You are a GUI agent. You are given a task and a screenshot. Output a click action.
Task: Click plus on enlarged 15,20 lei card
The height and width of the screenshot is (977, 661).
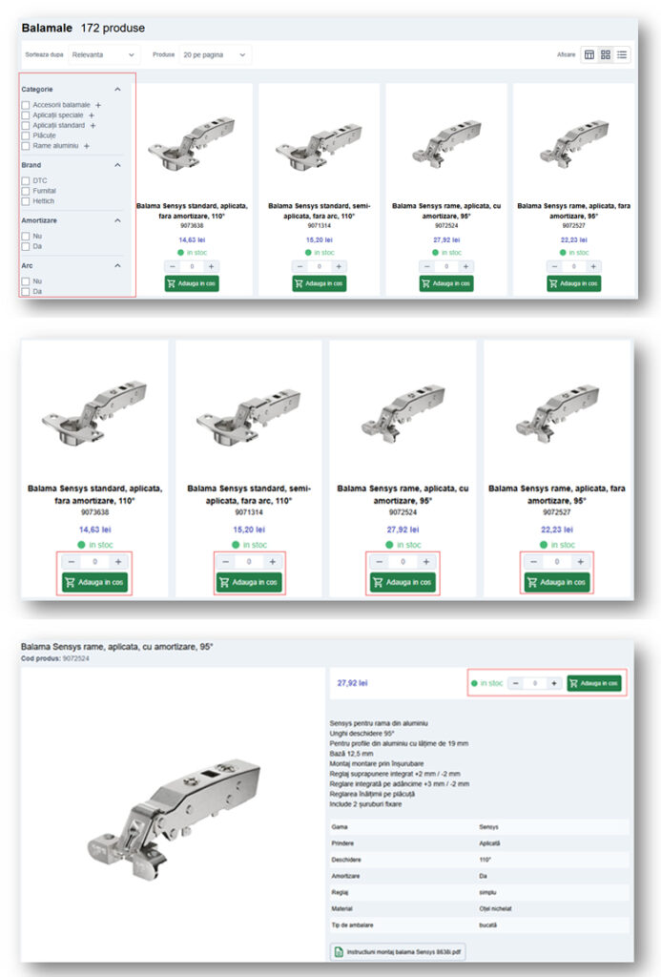[272, 561]
